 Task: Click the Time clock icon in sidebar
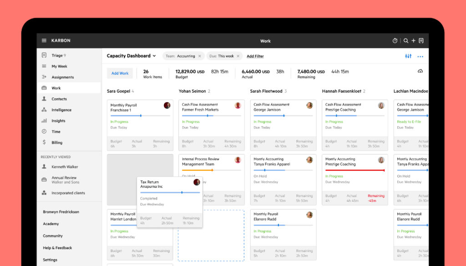pyautogui.click(x=44, y=131)
